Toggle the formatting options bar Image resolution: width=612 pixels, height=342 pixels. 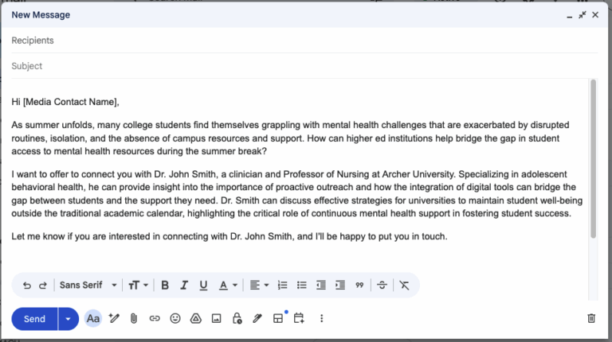(93, 319)
